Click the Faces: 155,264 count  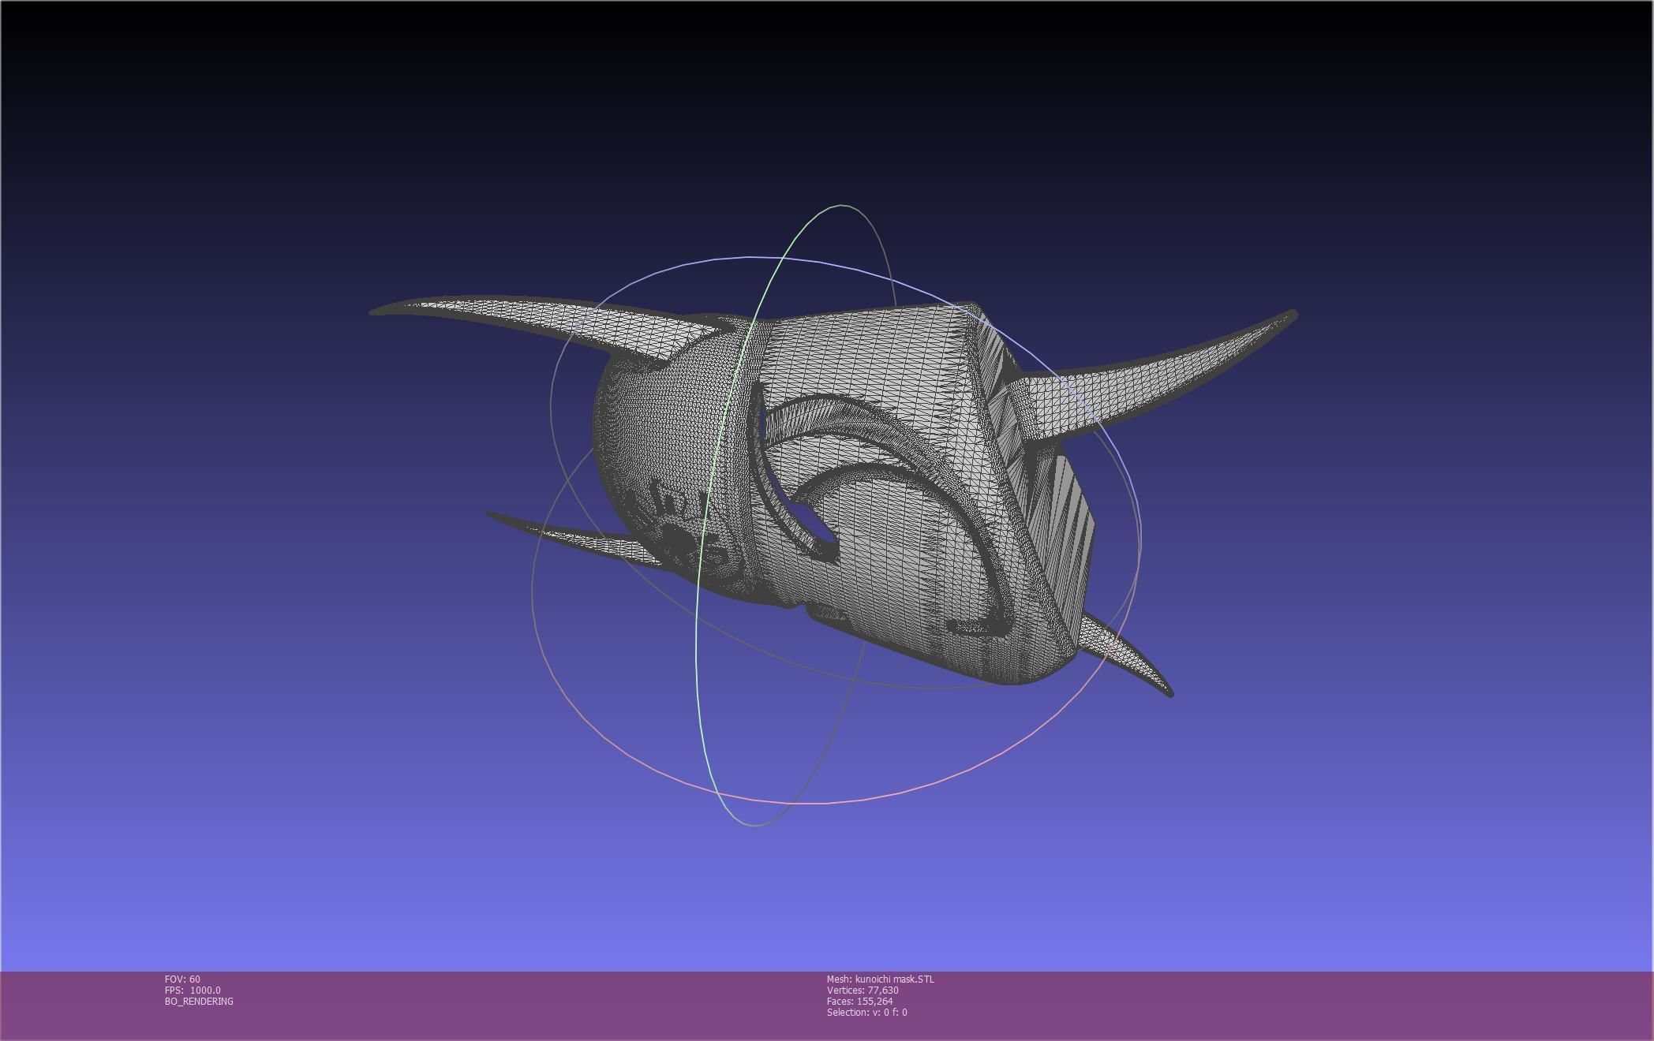(x=859, y=1001)
